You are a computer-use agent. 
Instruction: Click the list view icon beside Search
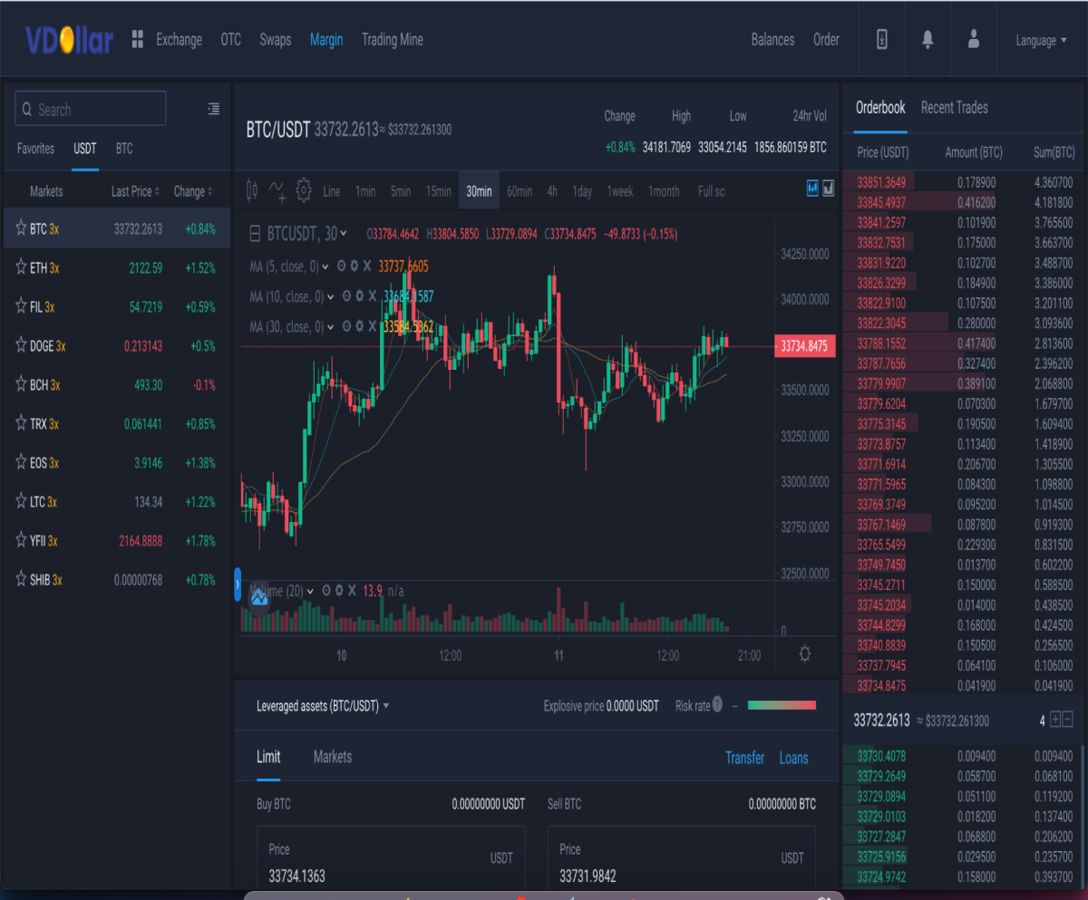213,109
